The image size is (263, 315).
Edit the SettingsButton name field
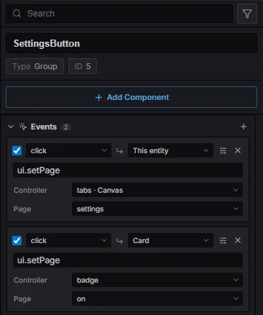coord(131,43)
